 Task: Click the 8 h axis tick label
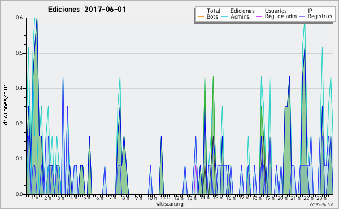click(x=125, y=198)
